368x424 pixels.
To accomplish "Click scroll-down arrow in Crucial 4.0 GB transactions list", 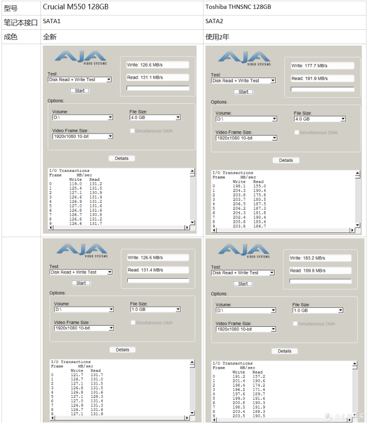I will tap(192, 222).
